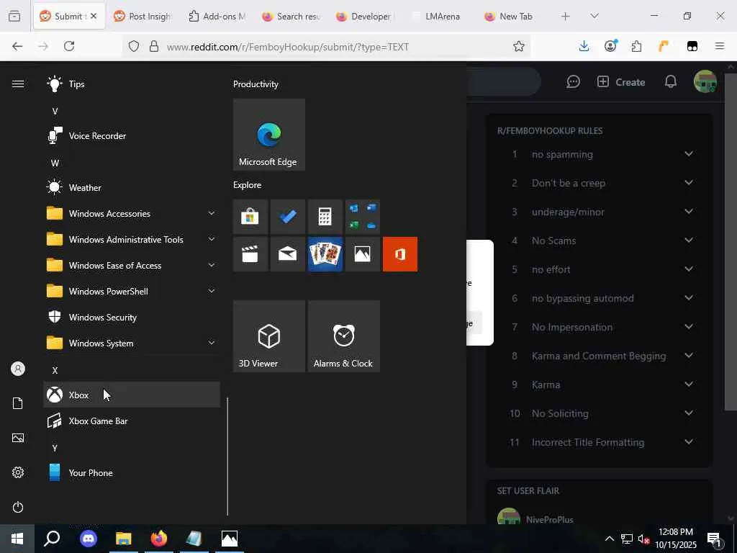Image resolution: width=737 pixels, height=553 pixels.
Task: Switch to the New Tab tab
Action: tap(514, 16)
